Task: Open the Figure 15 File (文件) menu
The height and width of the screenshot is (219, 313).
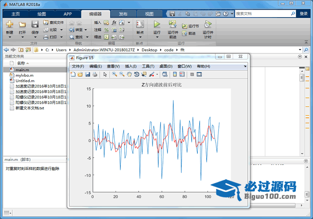Action: click(78, 66)
